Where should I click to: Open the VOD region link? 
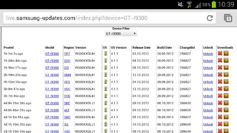pos(67,96)
